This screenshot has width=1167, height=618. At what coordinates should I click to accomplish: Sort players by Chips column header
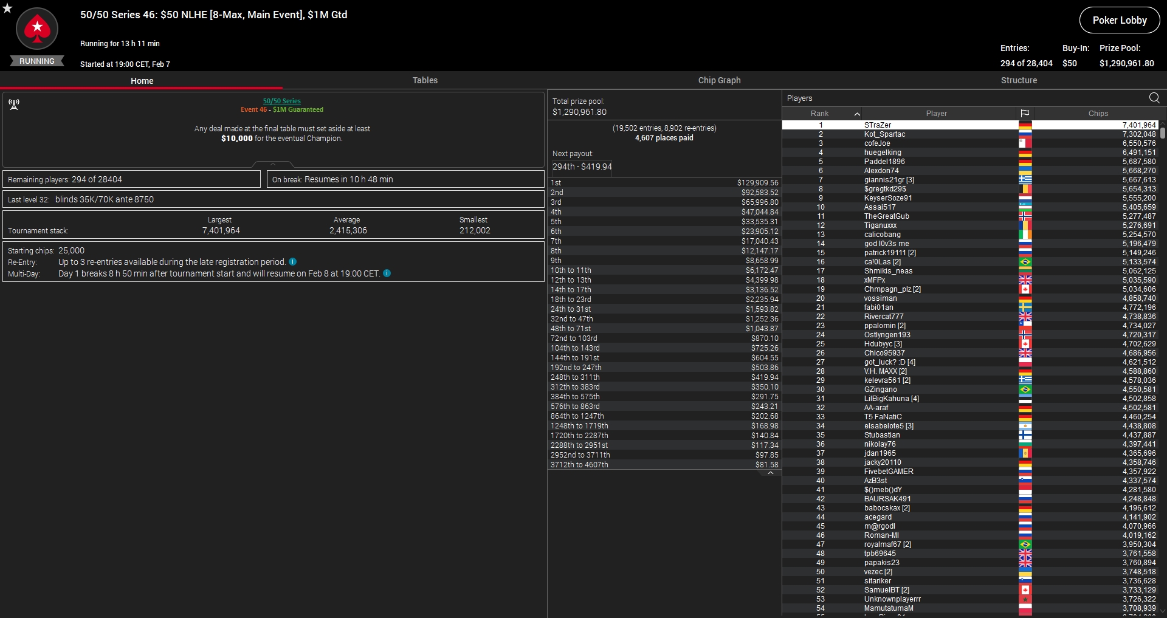click(1098, 114)
